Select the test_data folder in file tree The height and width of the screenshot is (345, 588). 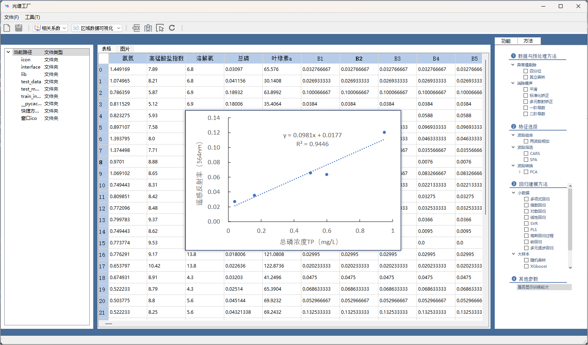pos(31,82)
